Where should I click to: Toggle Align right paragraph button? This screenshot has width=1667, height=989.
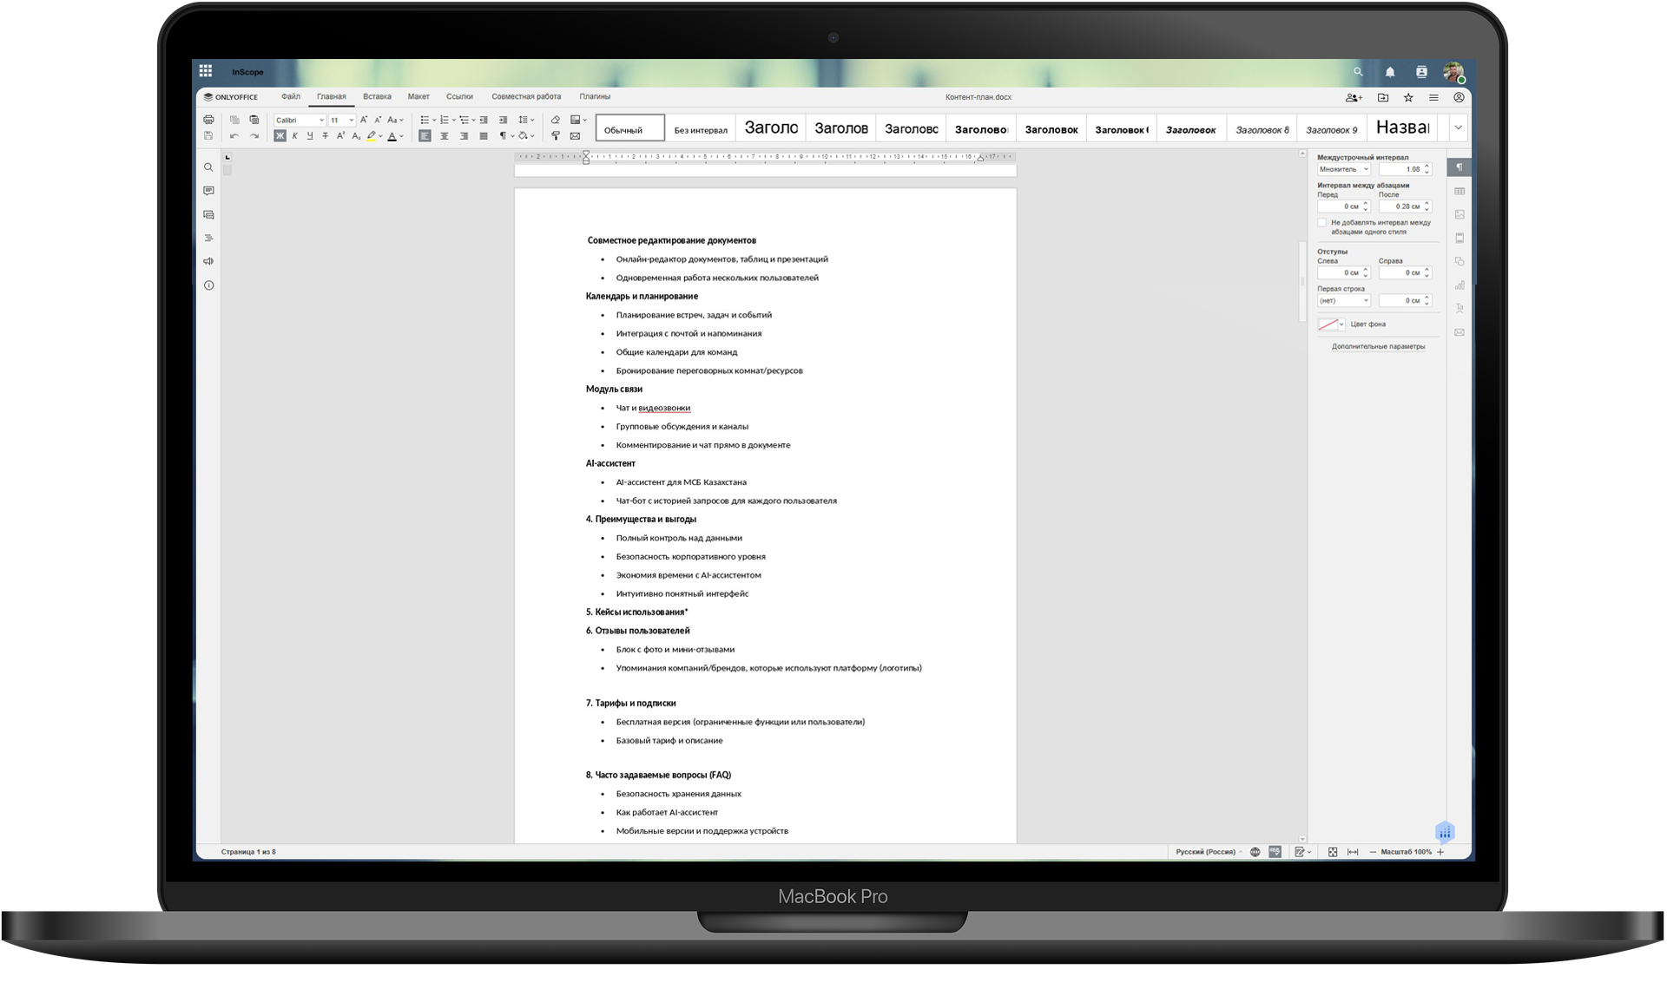click(464, 135)
